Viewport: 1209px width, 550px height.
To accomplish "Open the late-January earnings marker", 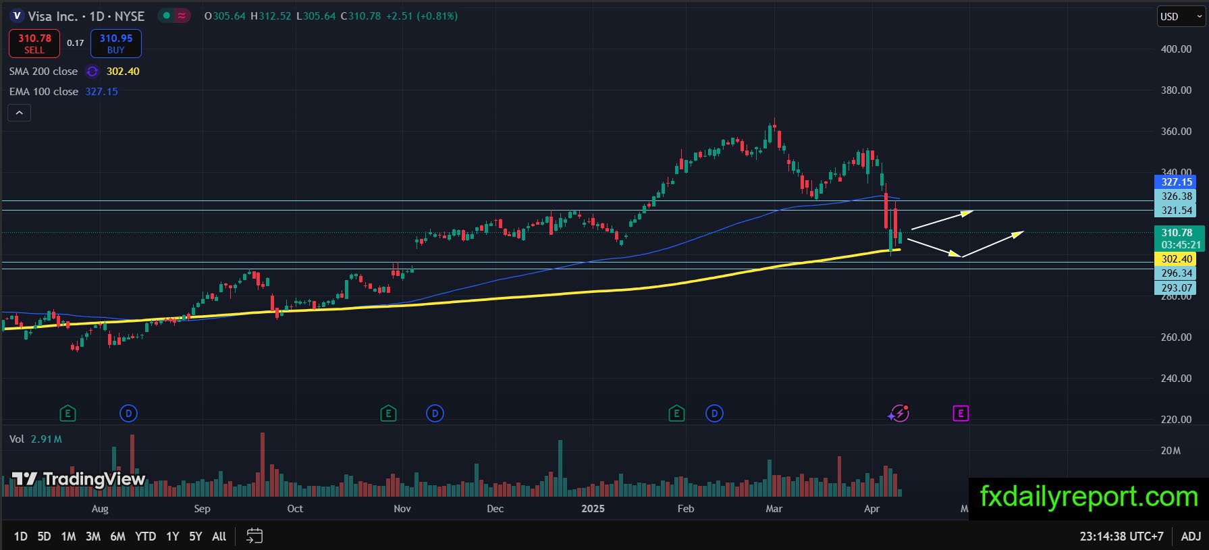I will (676, 413).
